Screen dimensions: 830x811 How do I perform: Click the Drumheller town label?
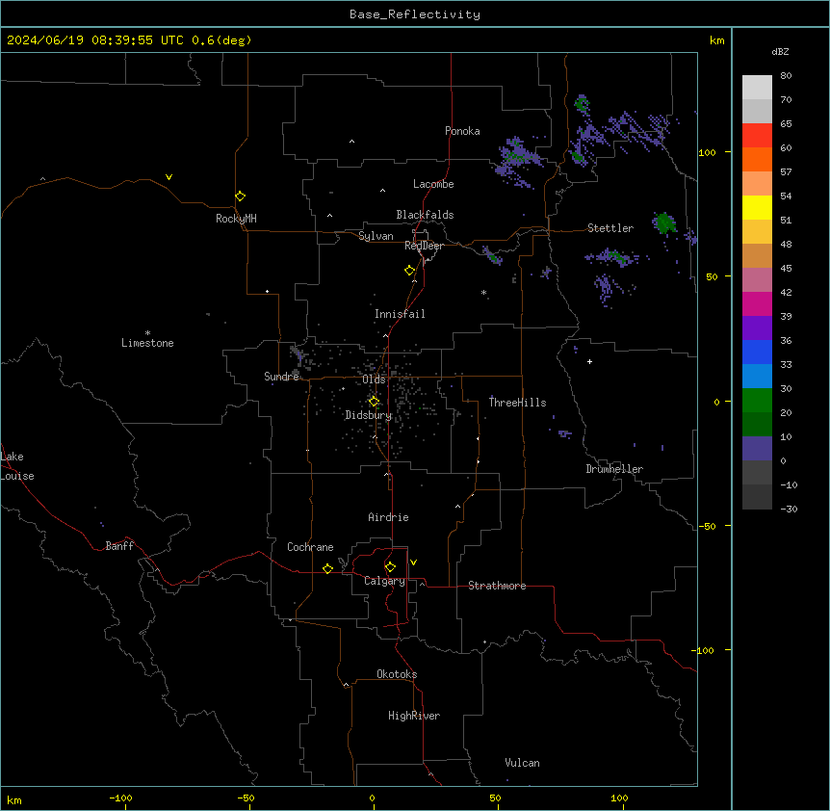pyautogui.click(x=614, y=469)
